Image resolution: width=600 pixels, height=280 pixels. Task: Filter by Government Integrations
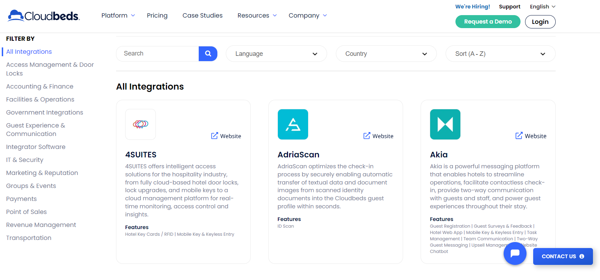(45, 112)
